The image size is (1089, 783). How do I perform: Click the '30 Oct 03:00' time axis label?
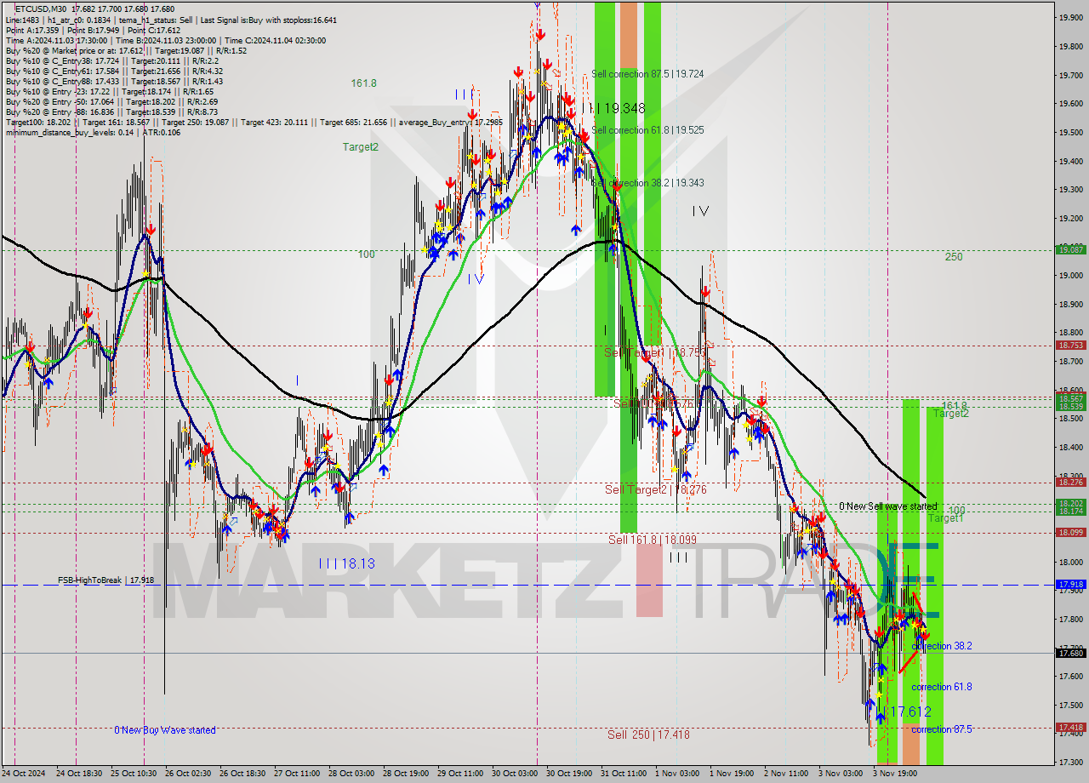[x=516, y=774]
